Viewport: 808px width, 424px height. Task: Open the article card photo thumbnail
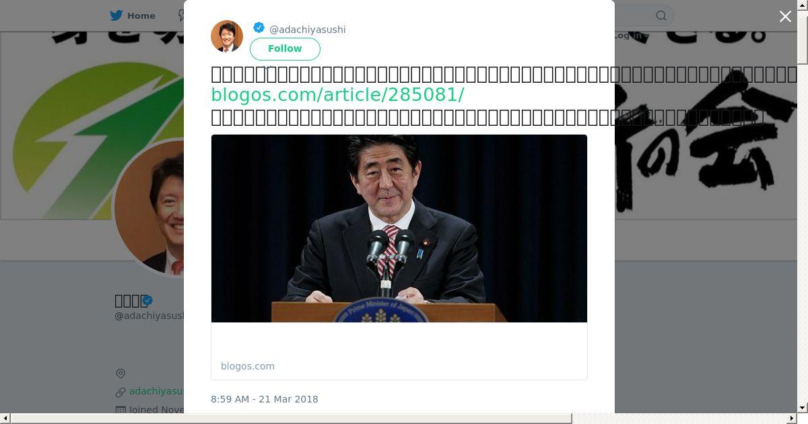[x=399, y=228]
